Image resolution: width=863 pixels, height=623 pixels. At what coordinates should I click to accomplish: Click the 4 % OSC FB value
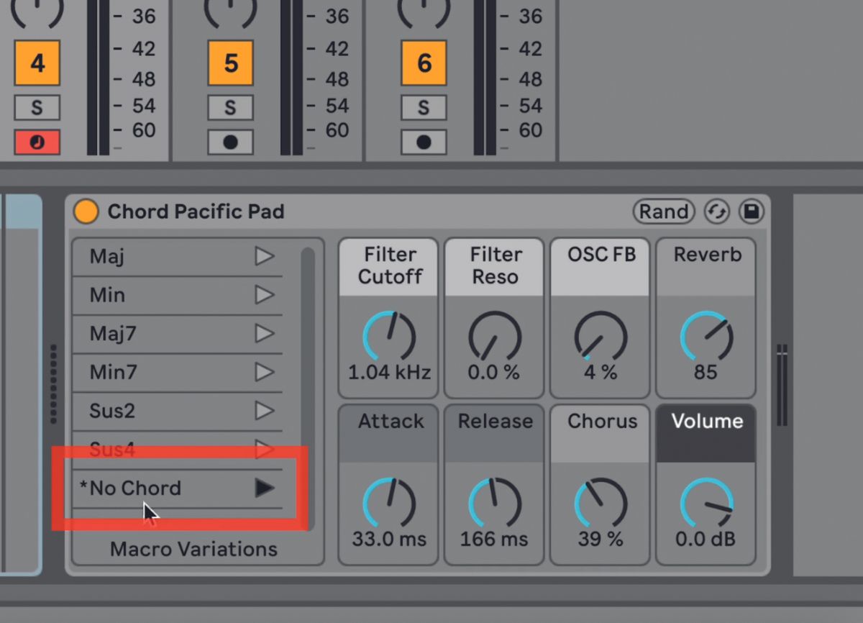(601, 373)
